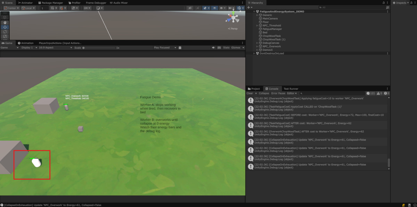Click the Collapse button in Console
Image resolution: width=417 pixels, height=207 pixels.
tap(264, 93)
